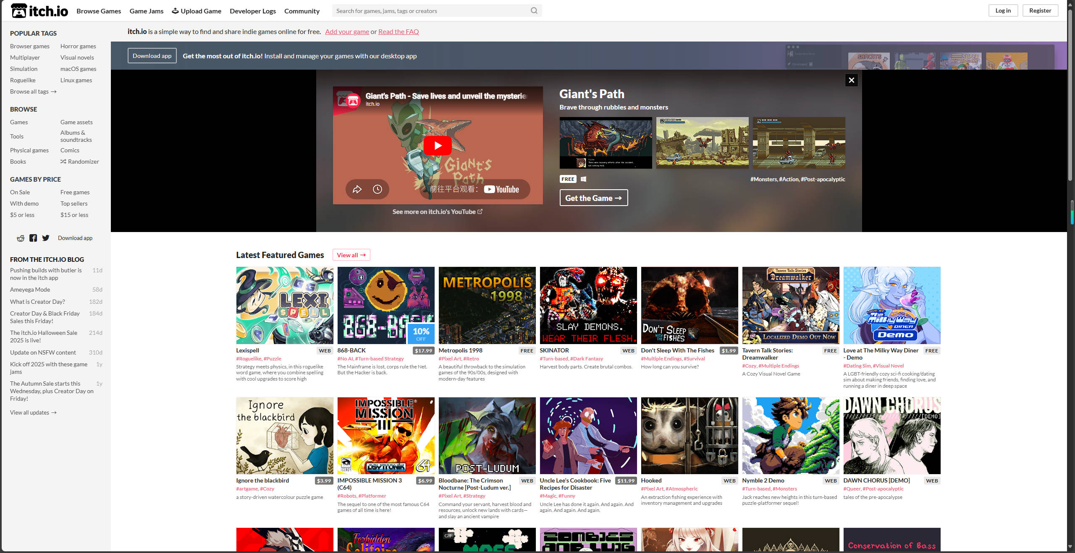The height and width of the screenshot is (553, 1075).
Task: Open third Giant's Path screenshot thumbnail
Action: pyautogui.click(x=799, y=143)
